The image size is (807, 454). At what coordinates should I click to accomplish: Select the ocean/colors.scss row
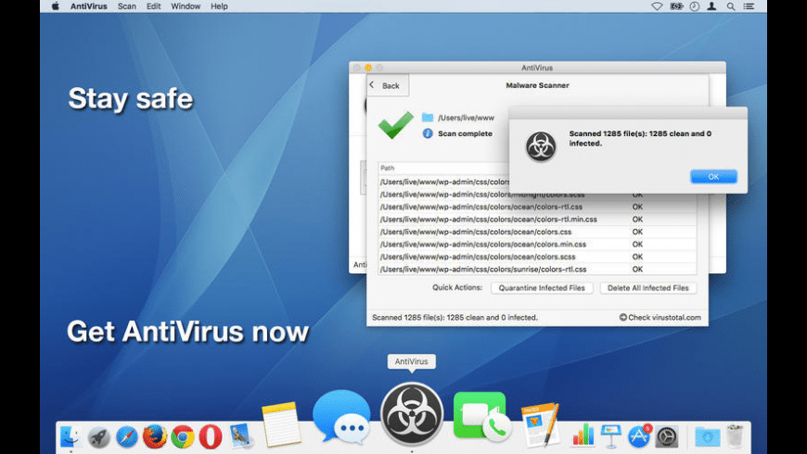point(537,257)
